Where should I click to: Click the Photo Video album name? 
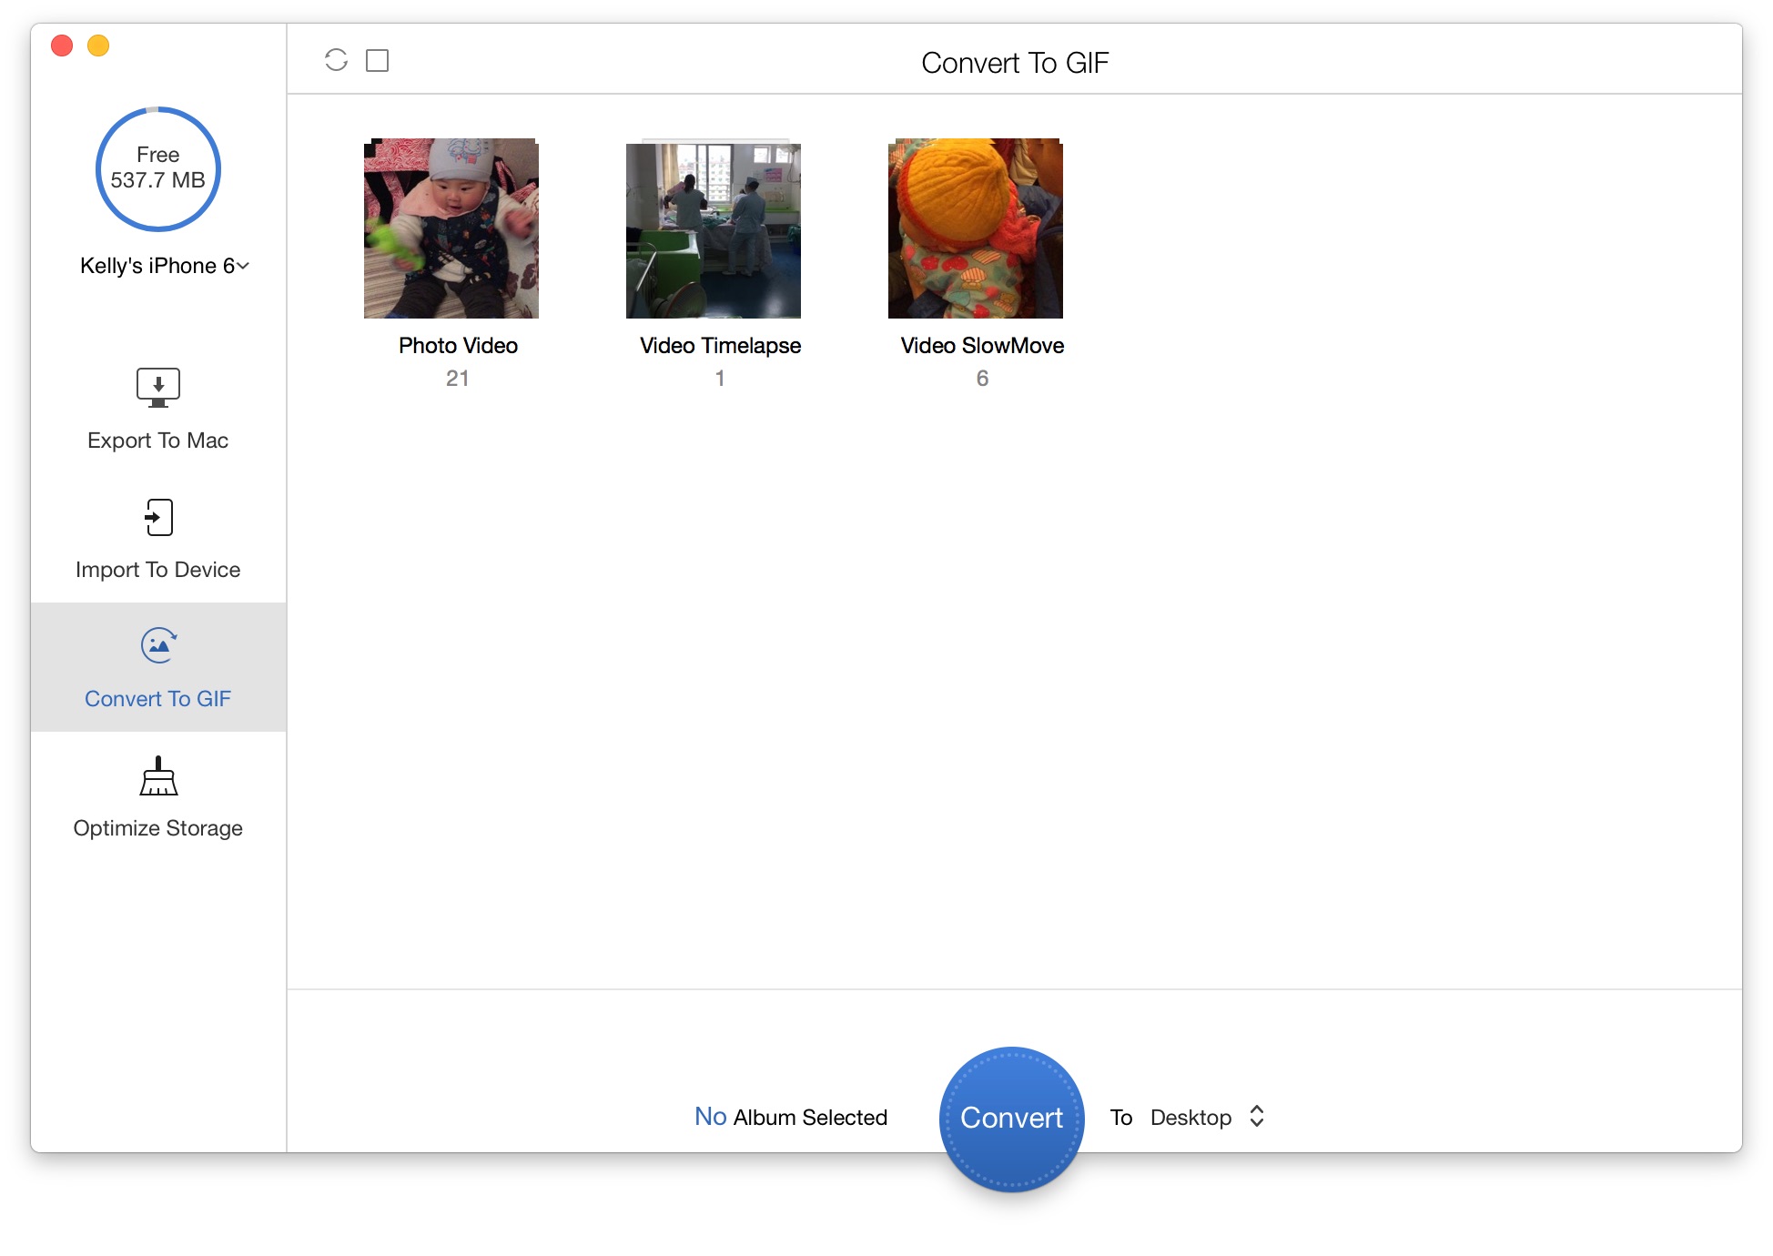[x=458, y=346]
